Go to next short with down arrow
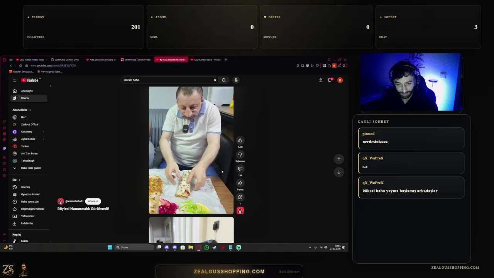The height and width of the screenshot is (278, 494). 339,172
